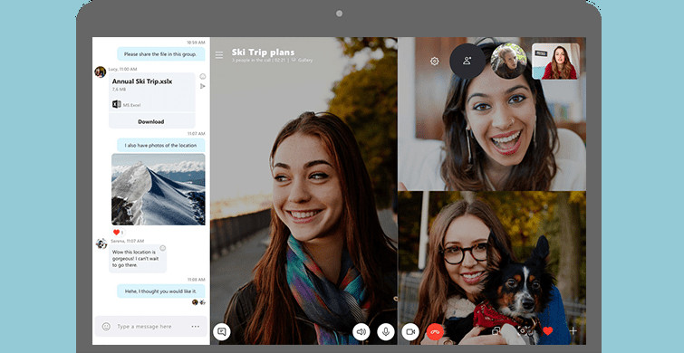Open the three-dots menu in message box
The image size is (684, 353).
(196, 327)
